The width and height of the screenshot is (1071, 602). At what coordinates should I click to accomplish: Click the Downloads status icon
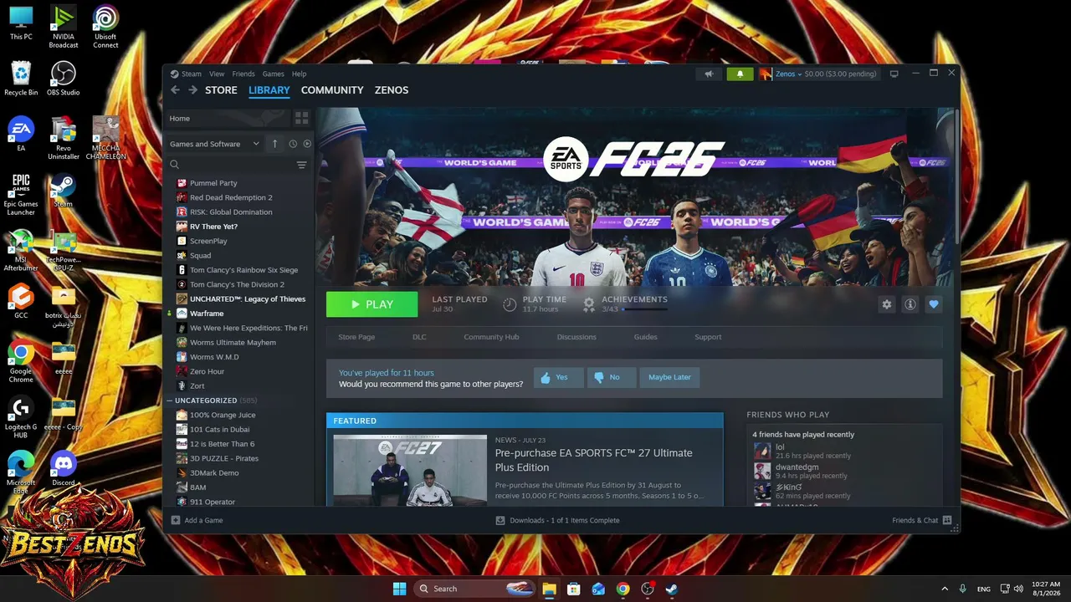pos(500,520)
